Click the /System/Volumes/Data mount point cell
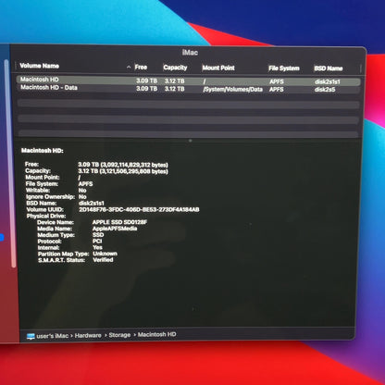The height and width of the screenshot is (385, 385). tap(233, 90)
